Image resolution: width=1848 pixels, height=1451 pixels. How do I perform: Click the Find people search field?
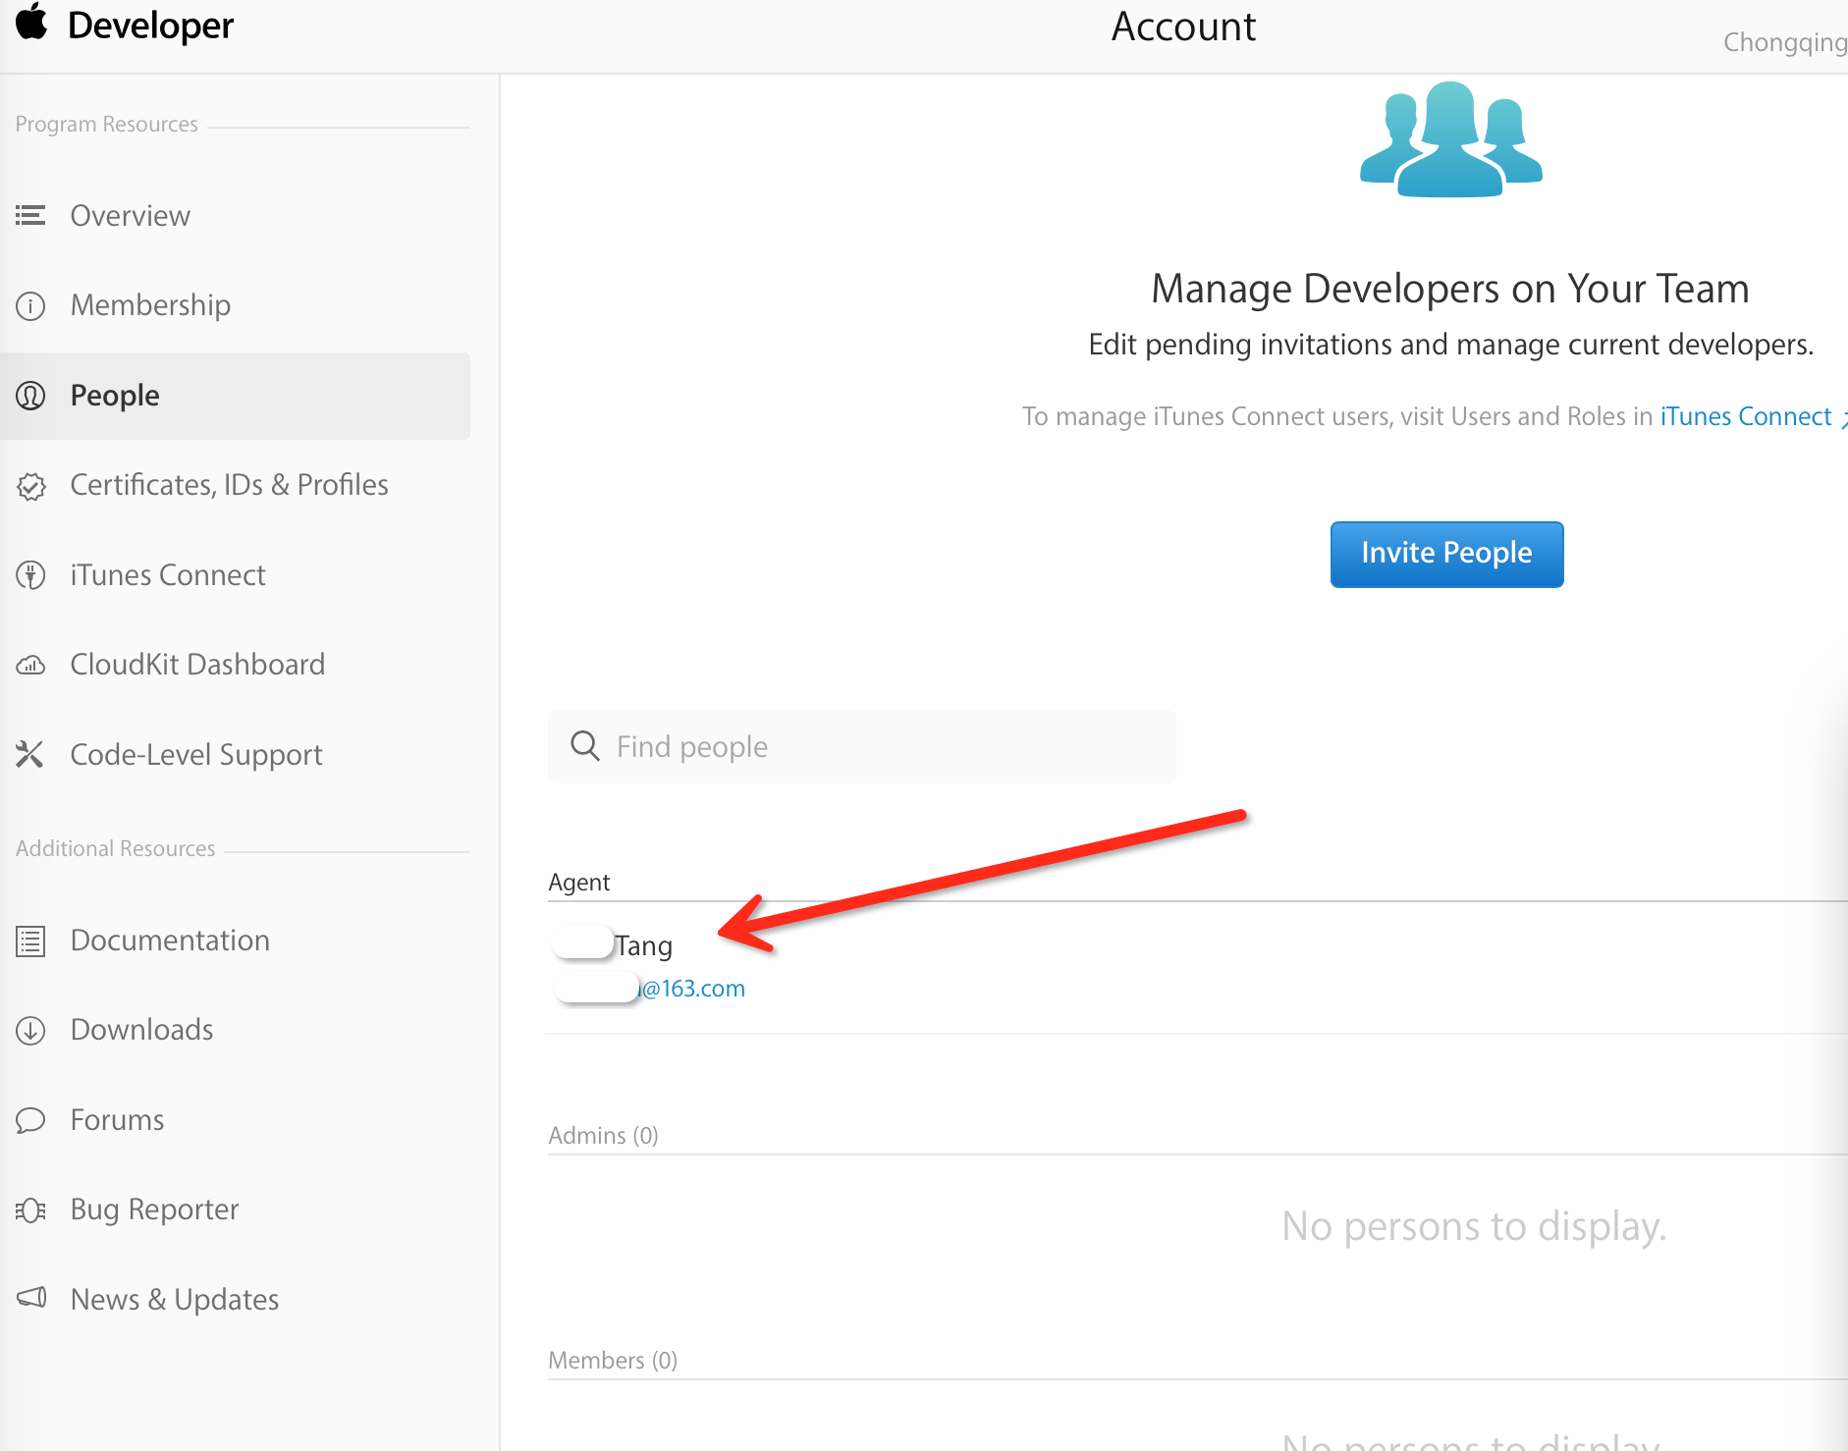tap(862, 746)
